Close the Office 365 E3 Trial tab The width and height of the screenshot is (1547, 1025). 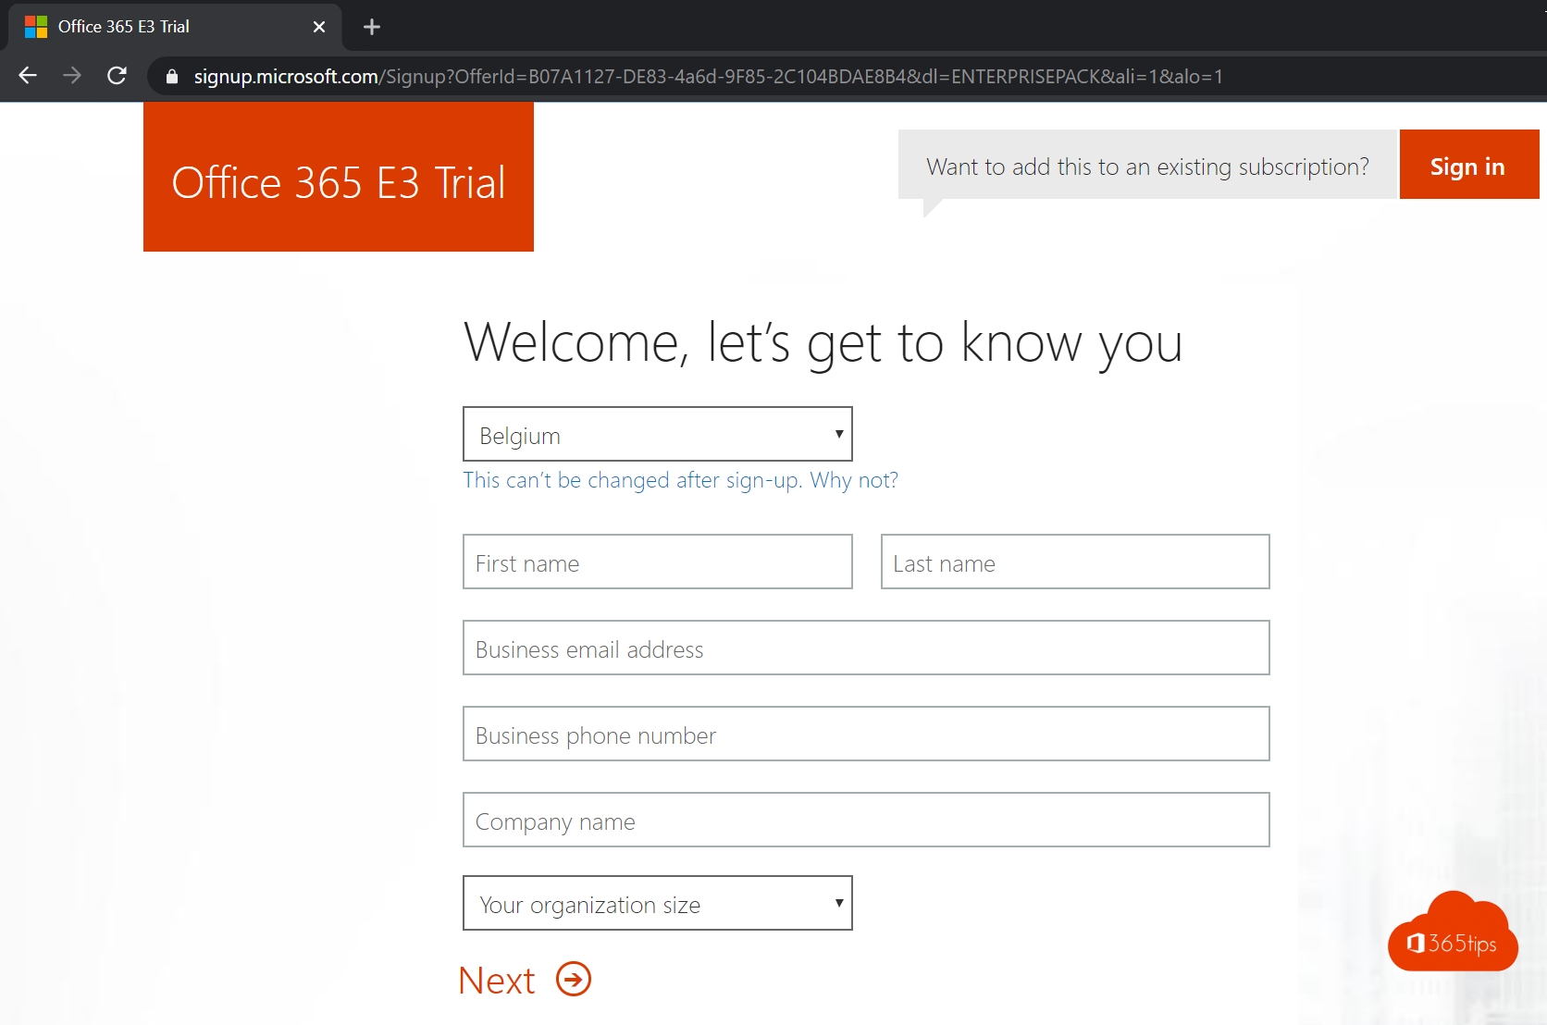point(319,27)
